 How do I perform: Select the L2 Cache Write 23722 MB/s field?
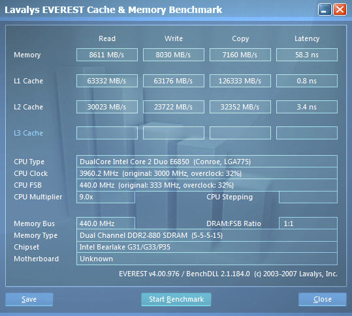174,107
